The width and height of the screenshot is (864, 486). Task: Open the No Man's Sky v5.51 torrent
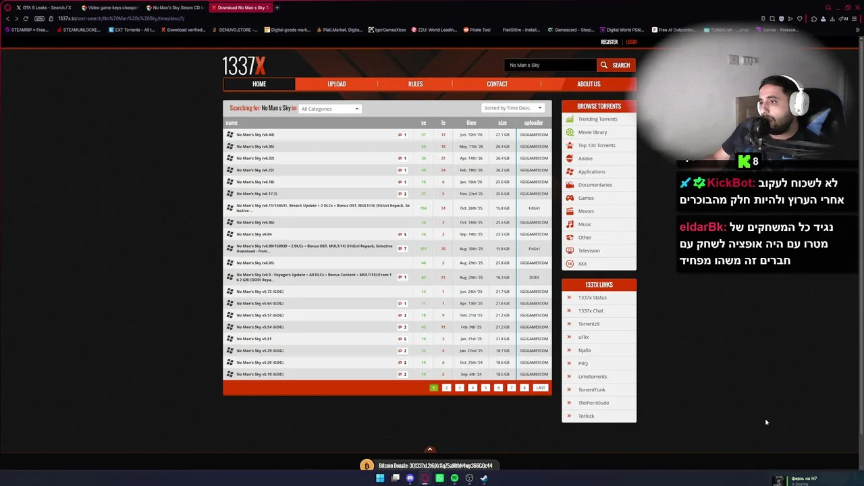click(254, 339)
